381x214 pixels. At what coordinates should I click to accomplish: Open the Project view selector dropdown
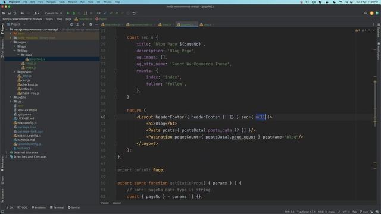[16, 24]
